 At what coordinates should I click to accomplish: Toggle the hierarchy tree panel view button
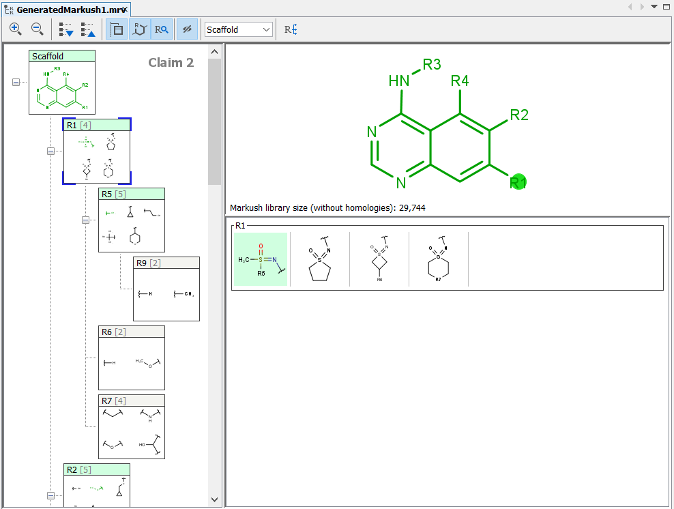(117, 29)
